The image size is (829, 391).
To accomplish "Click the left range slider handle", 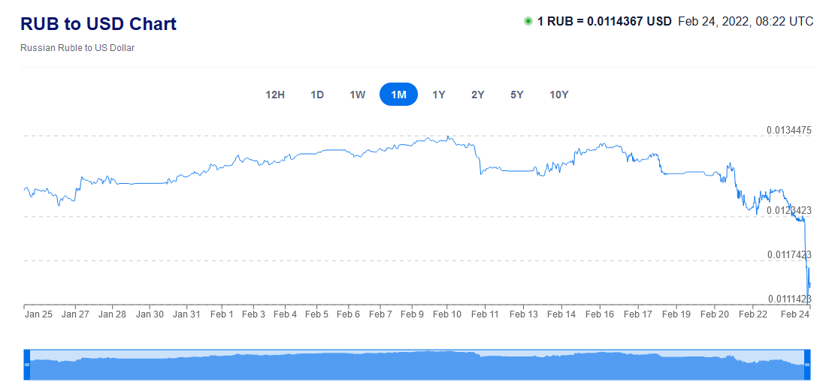I will point(27,364).
